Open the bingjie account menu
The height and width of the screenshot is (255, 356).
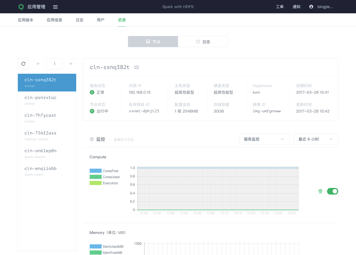(x=325, y=7)
